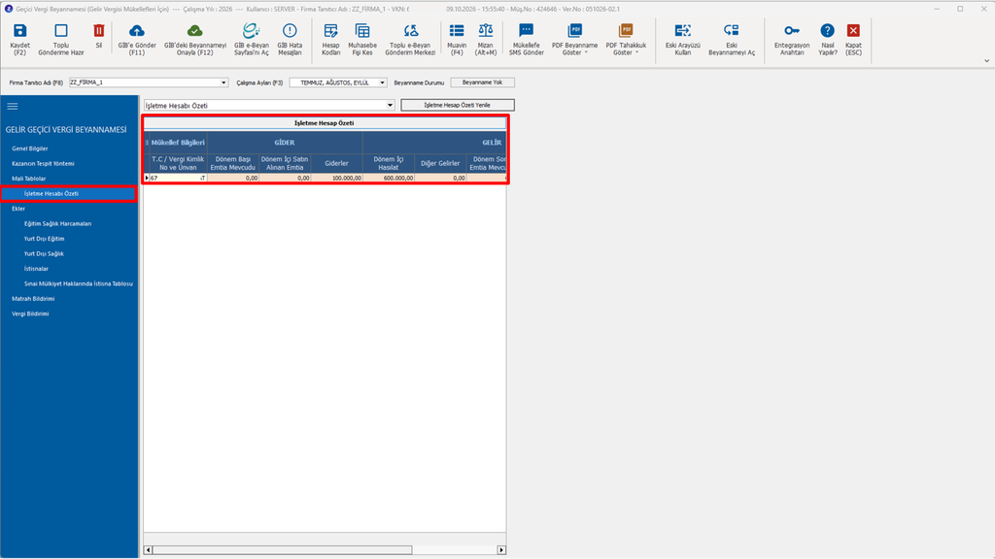Select Genel Bilgiler in sidebar

pyautogui.click(x=30, y=148)
